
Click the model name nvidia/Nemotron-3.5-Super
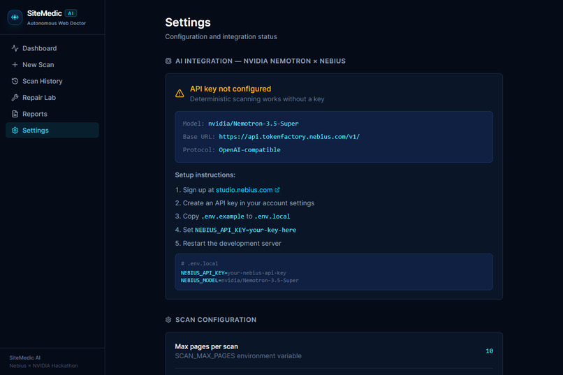253,124
